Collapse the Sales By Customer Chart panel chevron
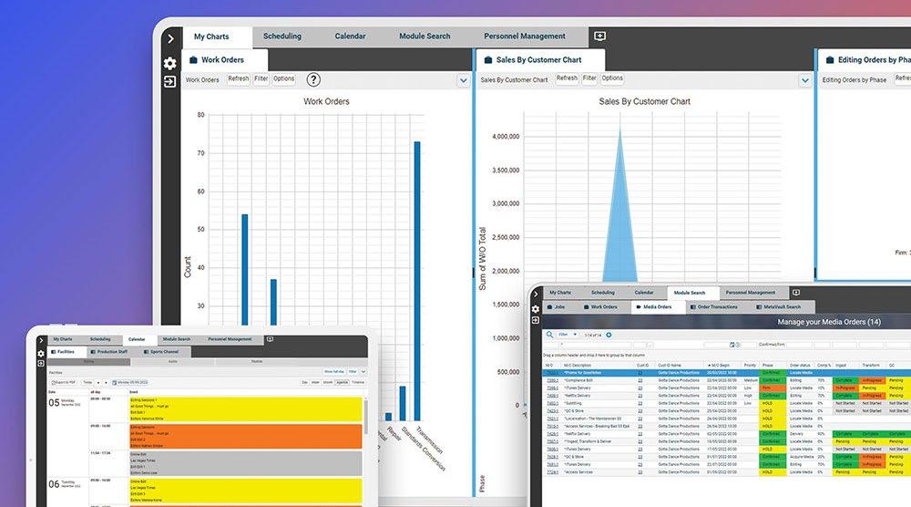Screen dimensions: 911x507 (804, 80)
